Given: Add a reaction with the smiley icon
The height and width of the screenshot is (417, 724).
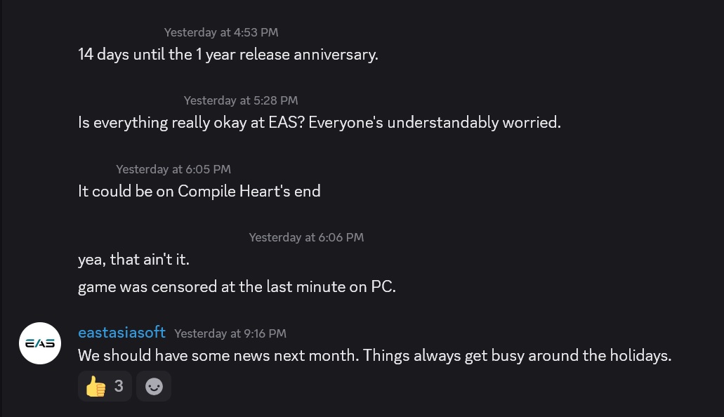Looking at the screenshot, I should click(x=154, y=386).
